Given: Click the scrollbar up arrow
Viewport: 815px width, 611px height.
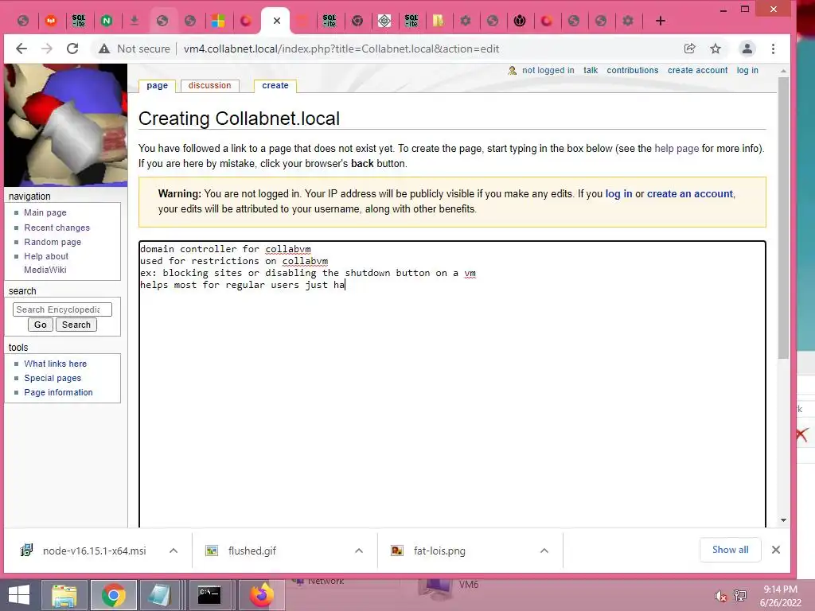Looking at the screenshot, I should (x=783, y=71).
